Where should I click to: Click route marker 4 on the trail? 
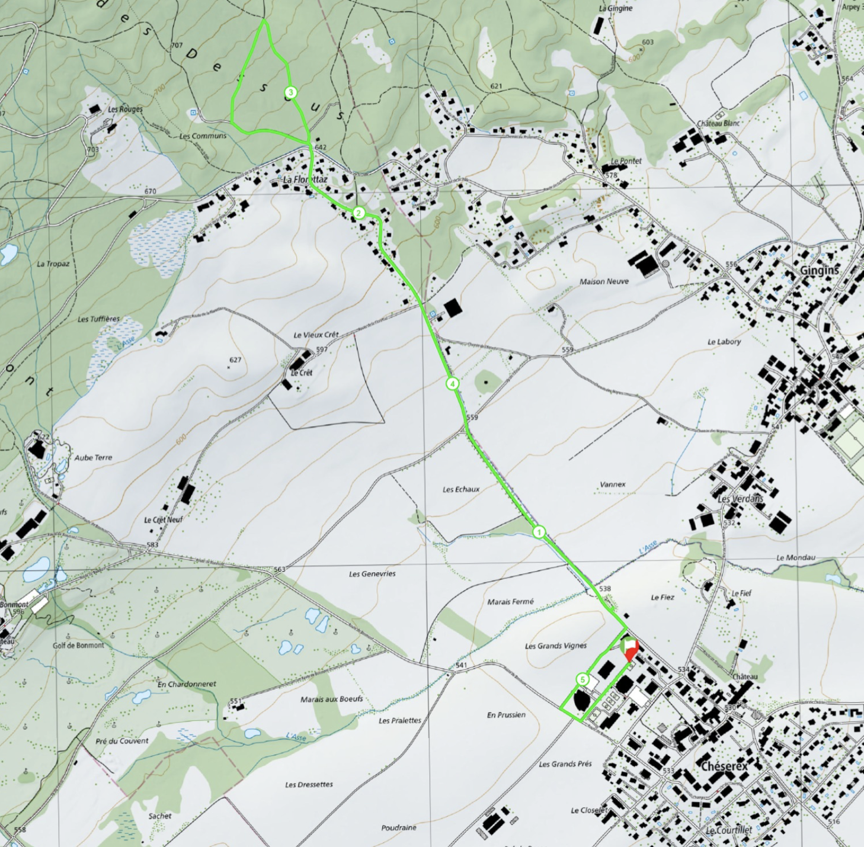(x=452, y=384)
